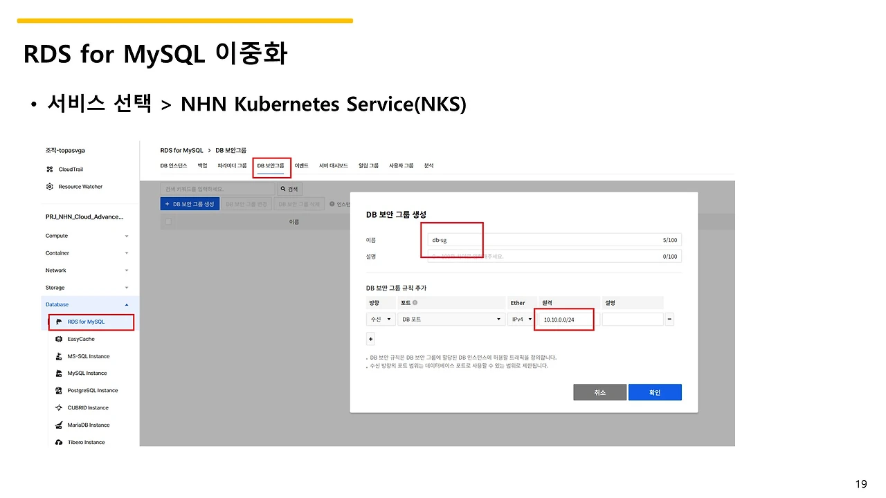Click the 원격 field with 10.10.0.0/24
The height and width of the screenshot is (498, 886).
569,320
